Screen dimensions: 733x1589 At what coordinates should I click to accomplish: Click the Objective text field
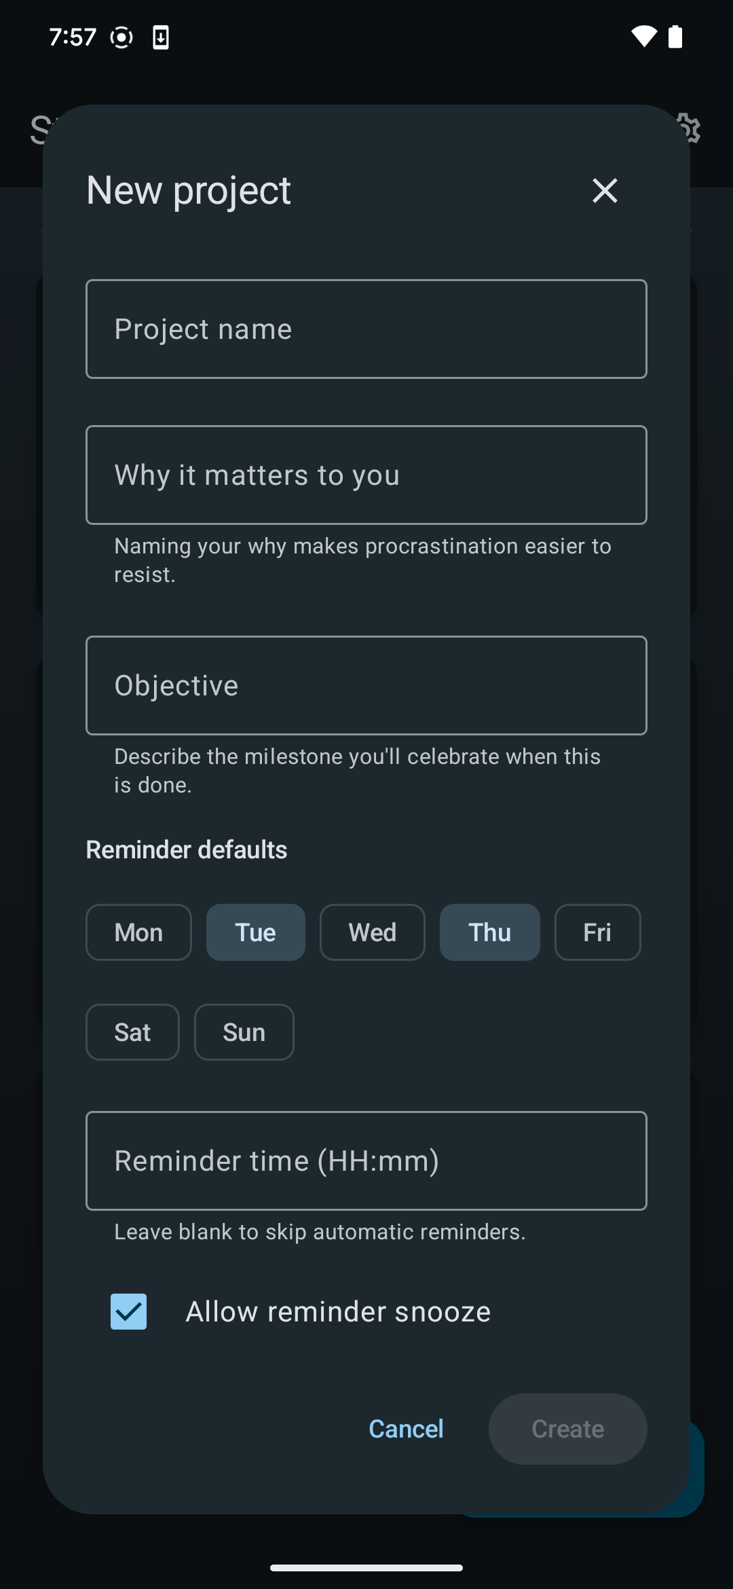point(366,685)
